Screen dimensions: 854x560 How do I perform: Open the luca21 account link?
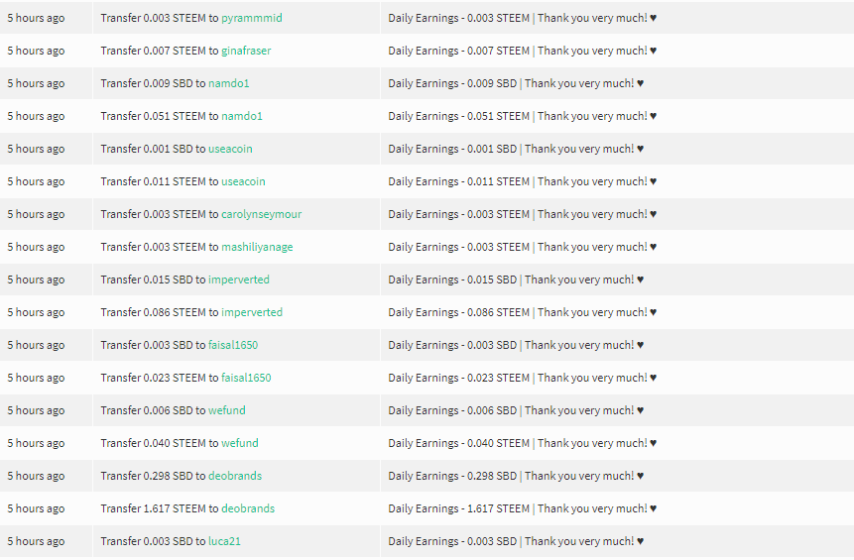(x=224, y=541)
